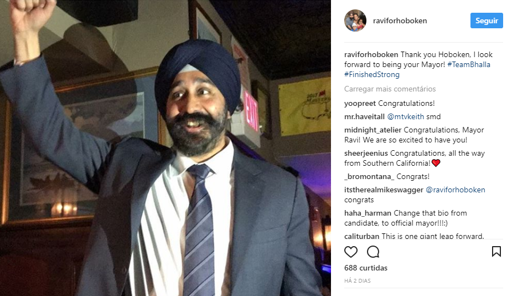Open the mr.haveitall commenter profile
This screenshot has height=296, width=507.
coord(364,116)
